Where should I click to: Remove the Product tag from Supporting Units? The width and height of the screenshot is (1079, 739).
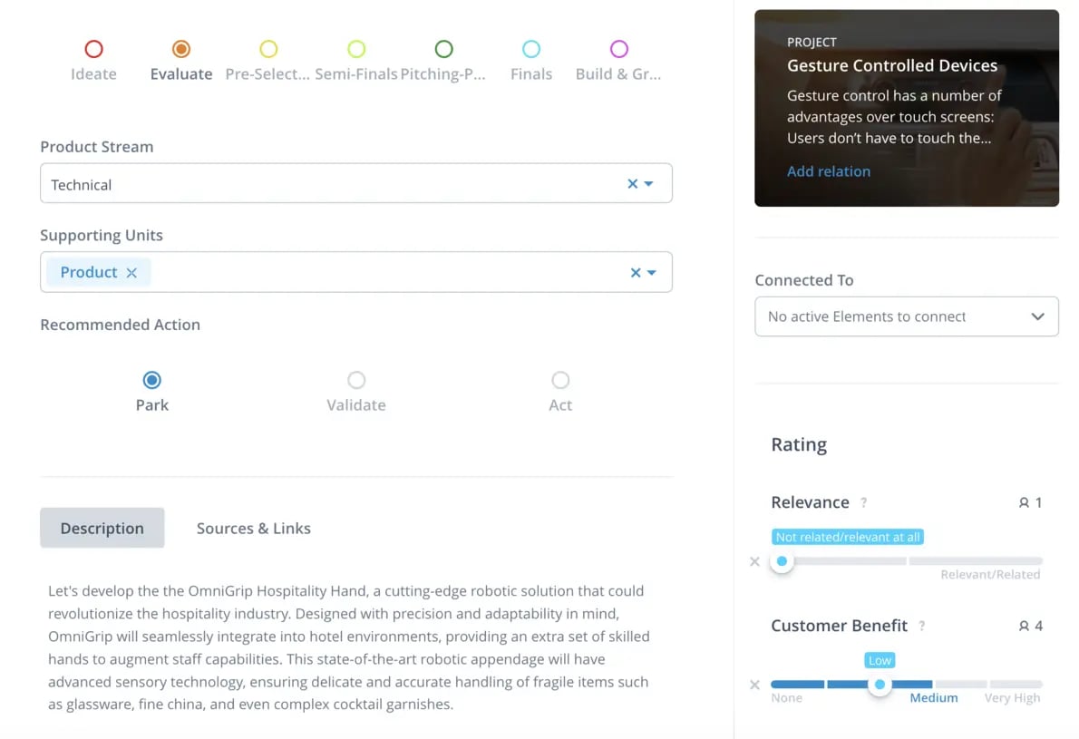click(x=131, y=273)
